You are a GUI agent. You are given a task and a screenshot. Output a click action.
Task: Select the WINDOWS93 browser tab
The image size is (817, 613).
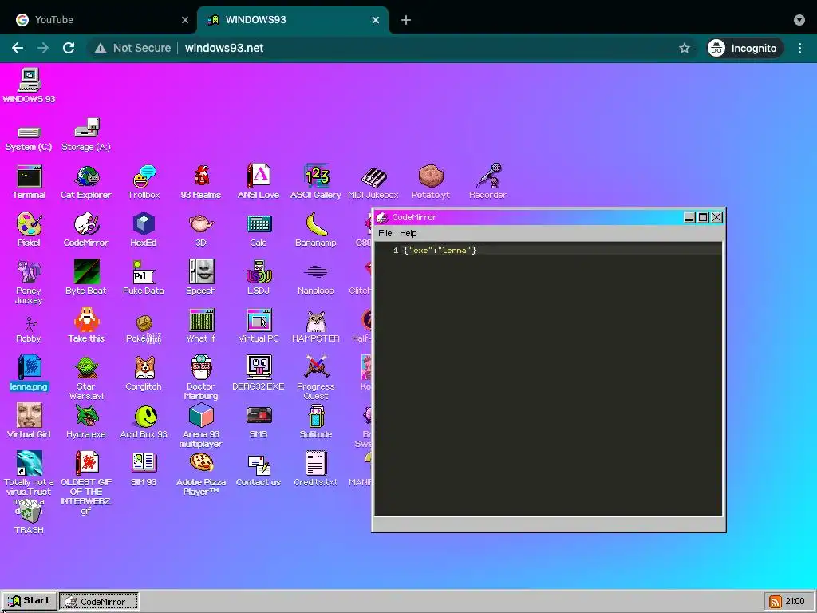pos(293,20)
